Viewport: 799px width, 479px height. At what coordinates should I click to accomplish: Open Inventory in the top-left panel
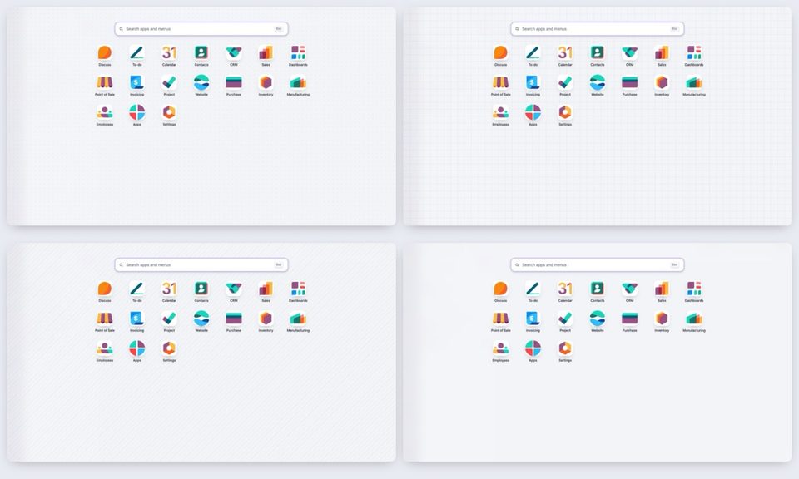pyautogui.click(x=266, y=82)
